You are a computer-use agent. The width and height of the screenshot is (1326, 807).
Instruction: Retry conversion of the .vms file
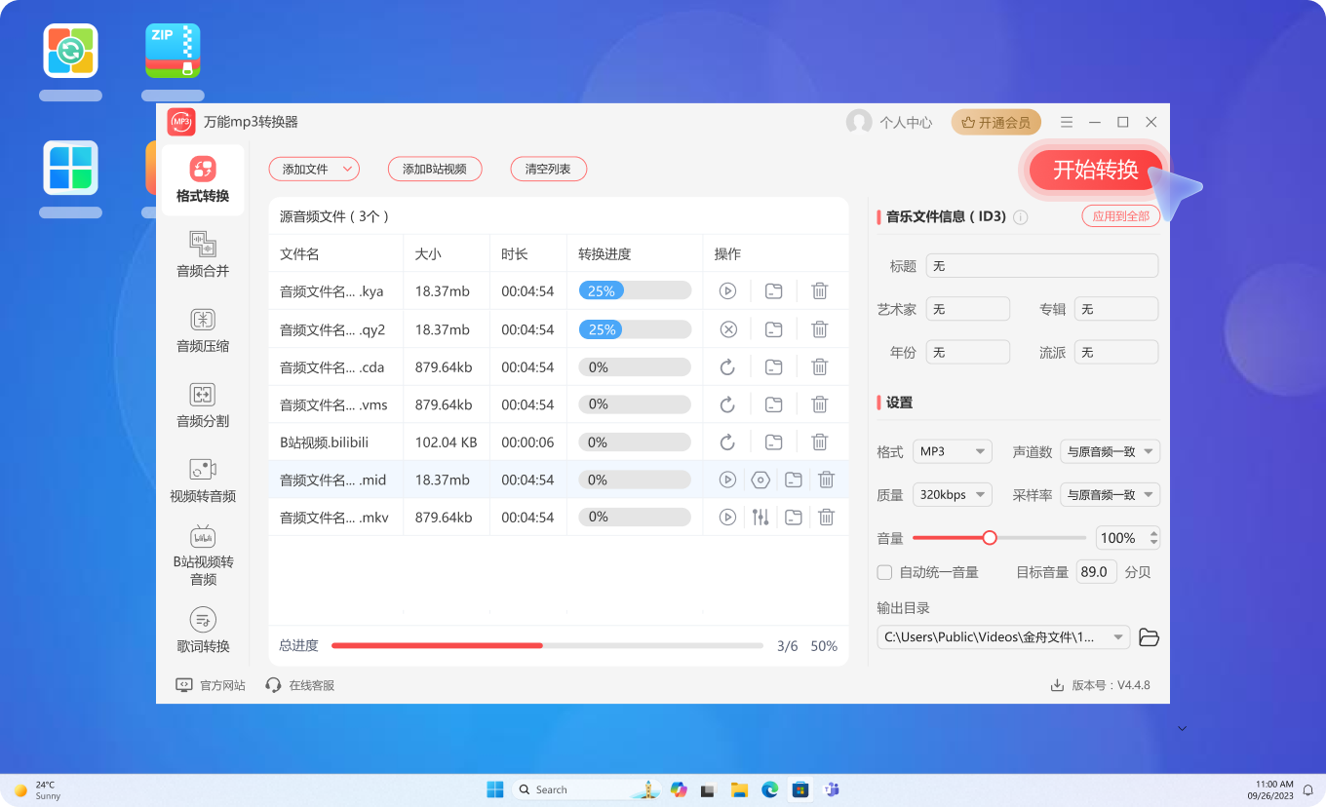pyautogui.click(x=727, y=404)
